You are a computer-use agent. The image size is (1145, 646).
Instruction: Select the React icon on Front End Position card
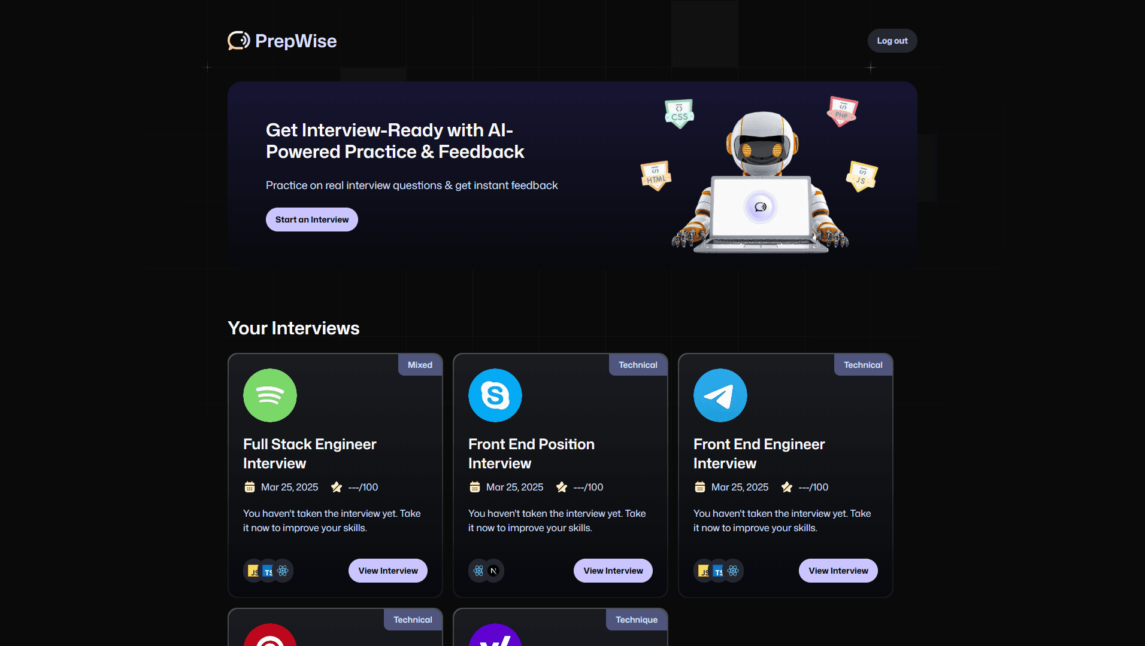click(478, 571)
